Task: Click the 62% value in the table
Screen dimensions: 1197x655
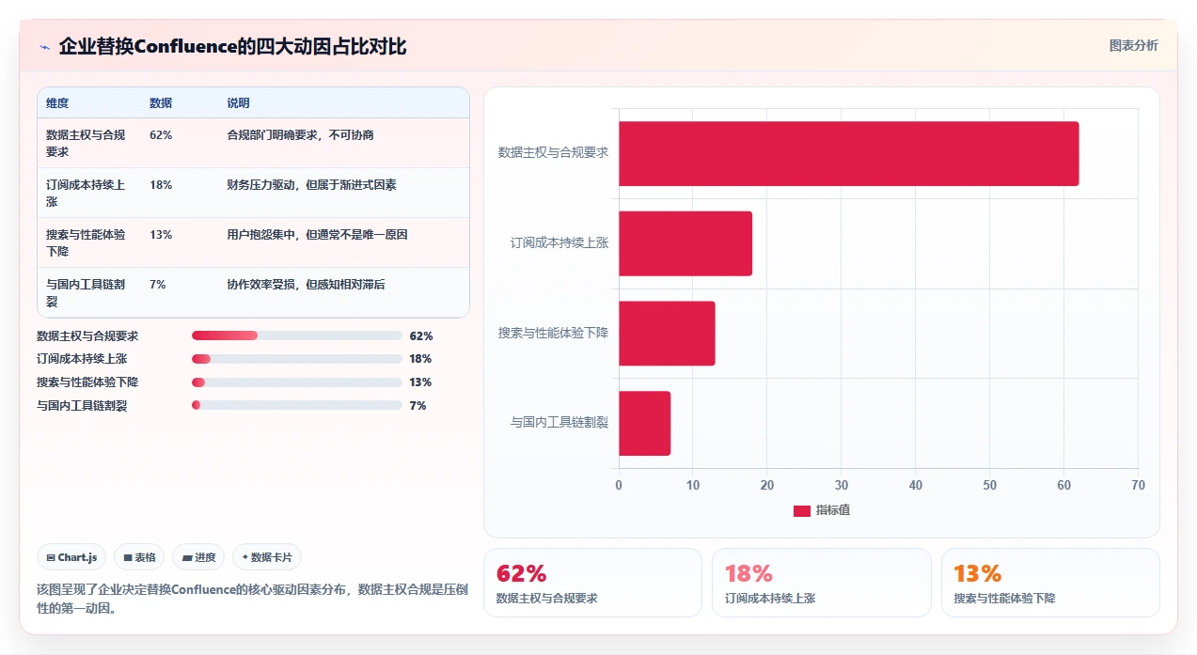Action: coord(161,135)
